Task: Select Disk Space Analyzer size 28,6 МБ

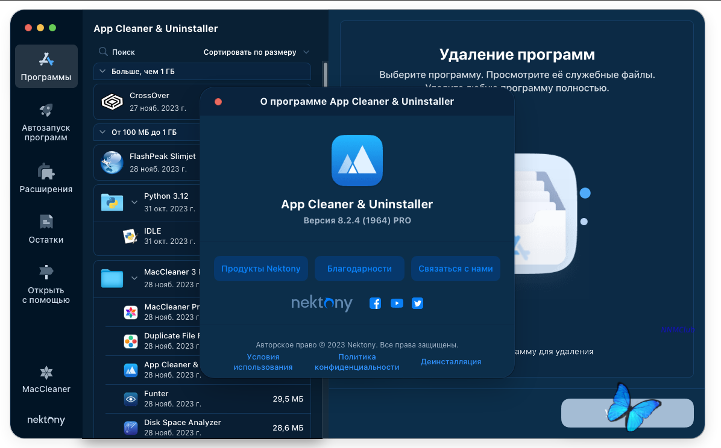Action: 288,428
